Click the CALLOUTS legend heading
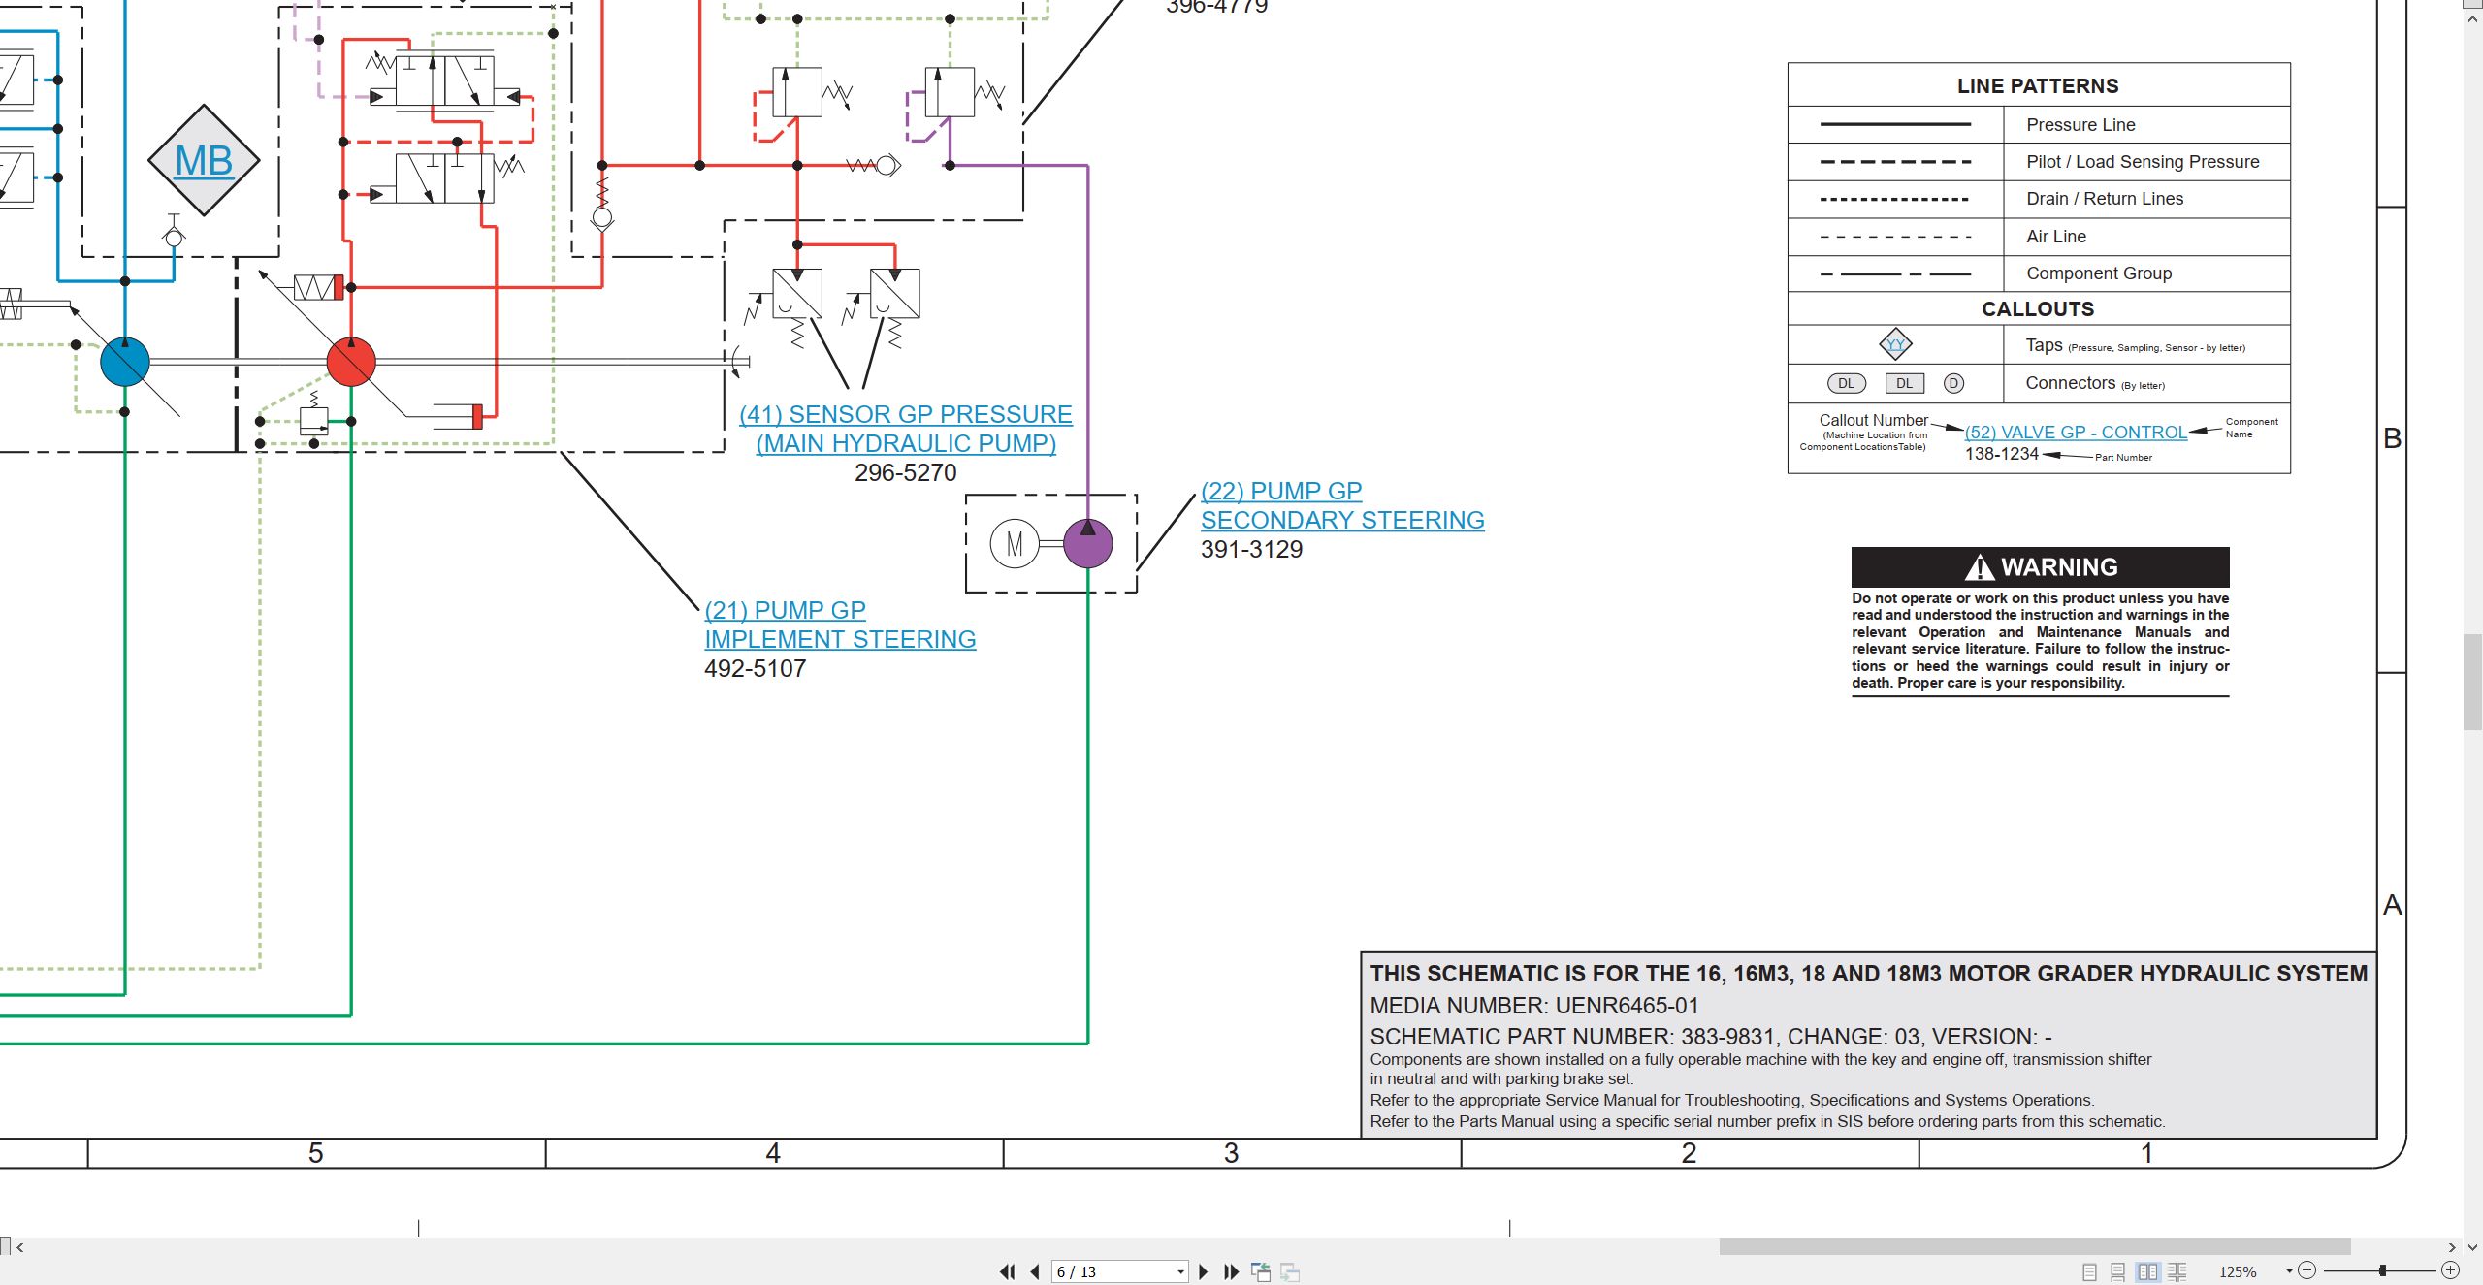 tap(2038, 308)
